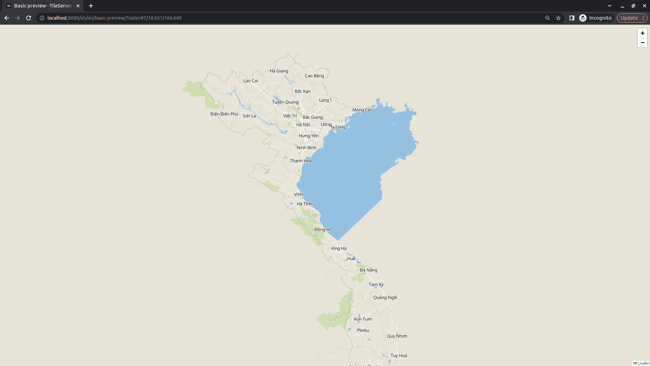Go back using the back arrow
Screen dimensions: 650x366
tap(7, 18)
